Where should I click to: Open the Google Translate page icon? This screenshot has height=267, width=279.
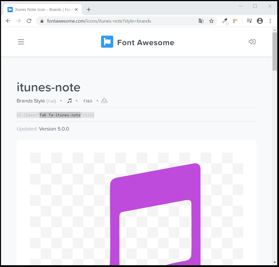tap(201, 21)
